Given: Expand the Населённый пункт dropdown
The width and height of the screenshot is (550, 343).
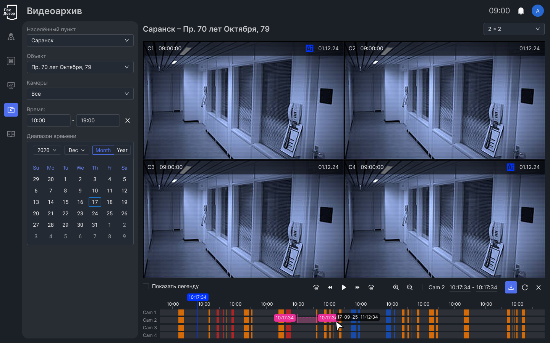Looking at the screenshot, I should (x=80, y=40).
